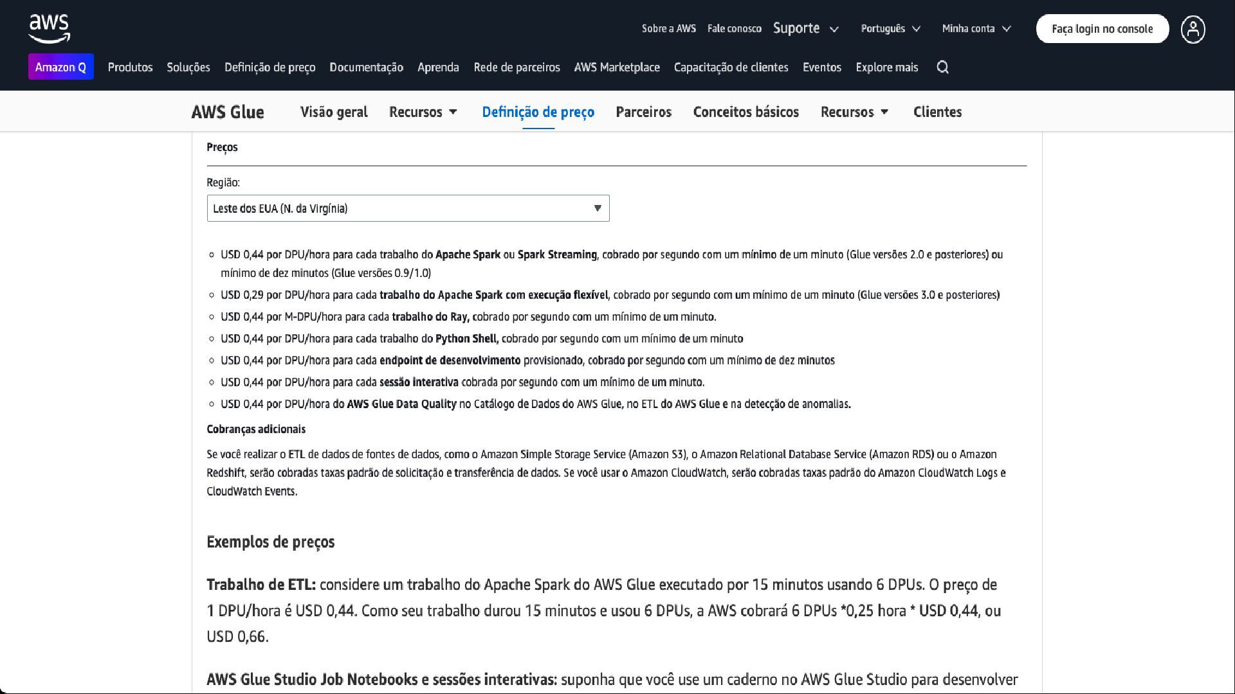This screenshot has width=1235, height=694.
Task: Open the Português language selector
Action: coord(890,28)
